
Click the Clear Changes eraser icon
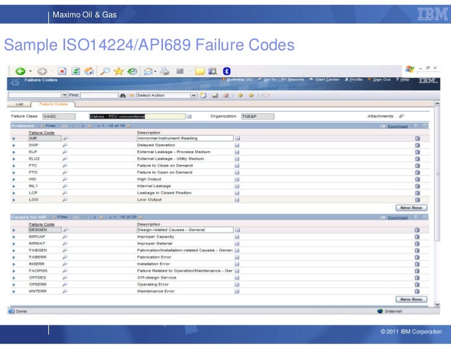point(226,95)
